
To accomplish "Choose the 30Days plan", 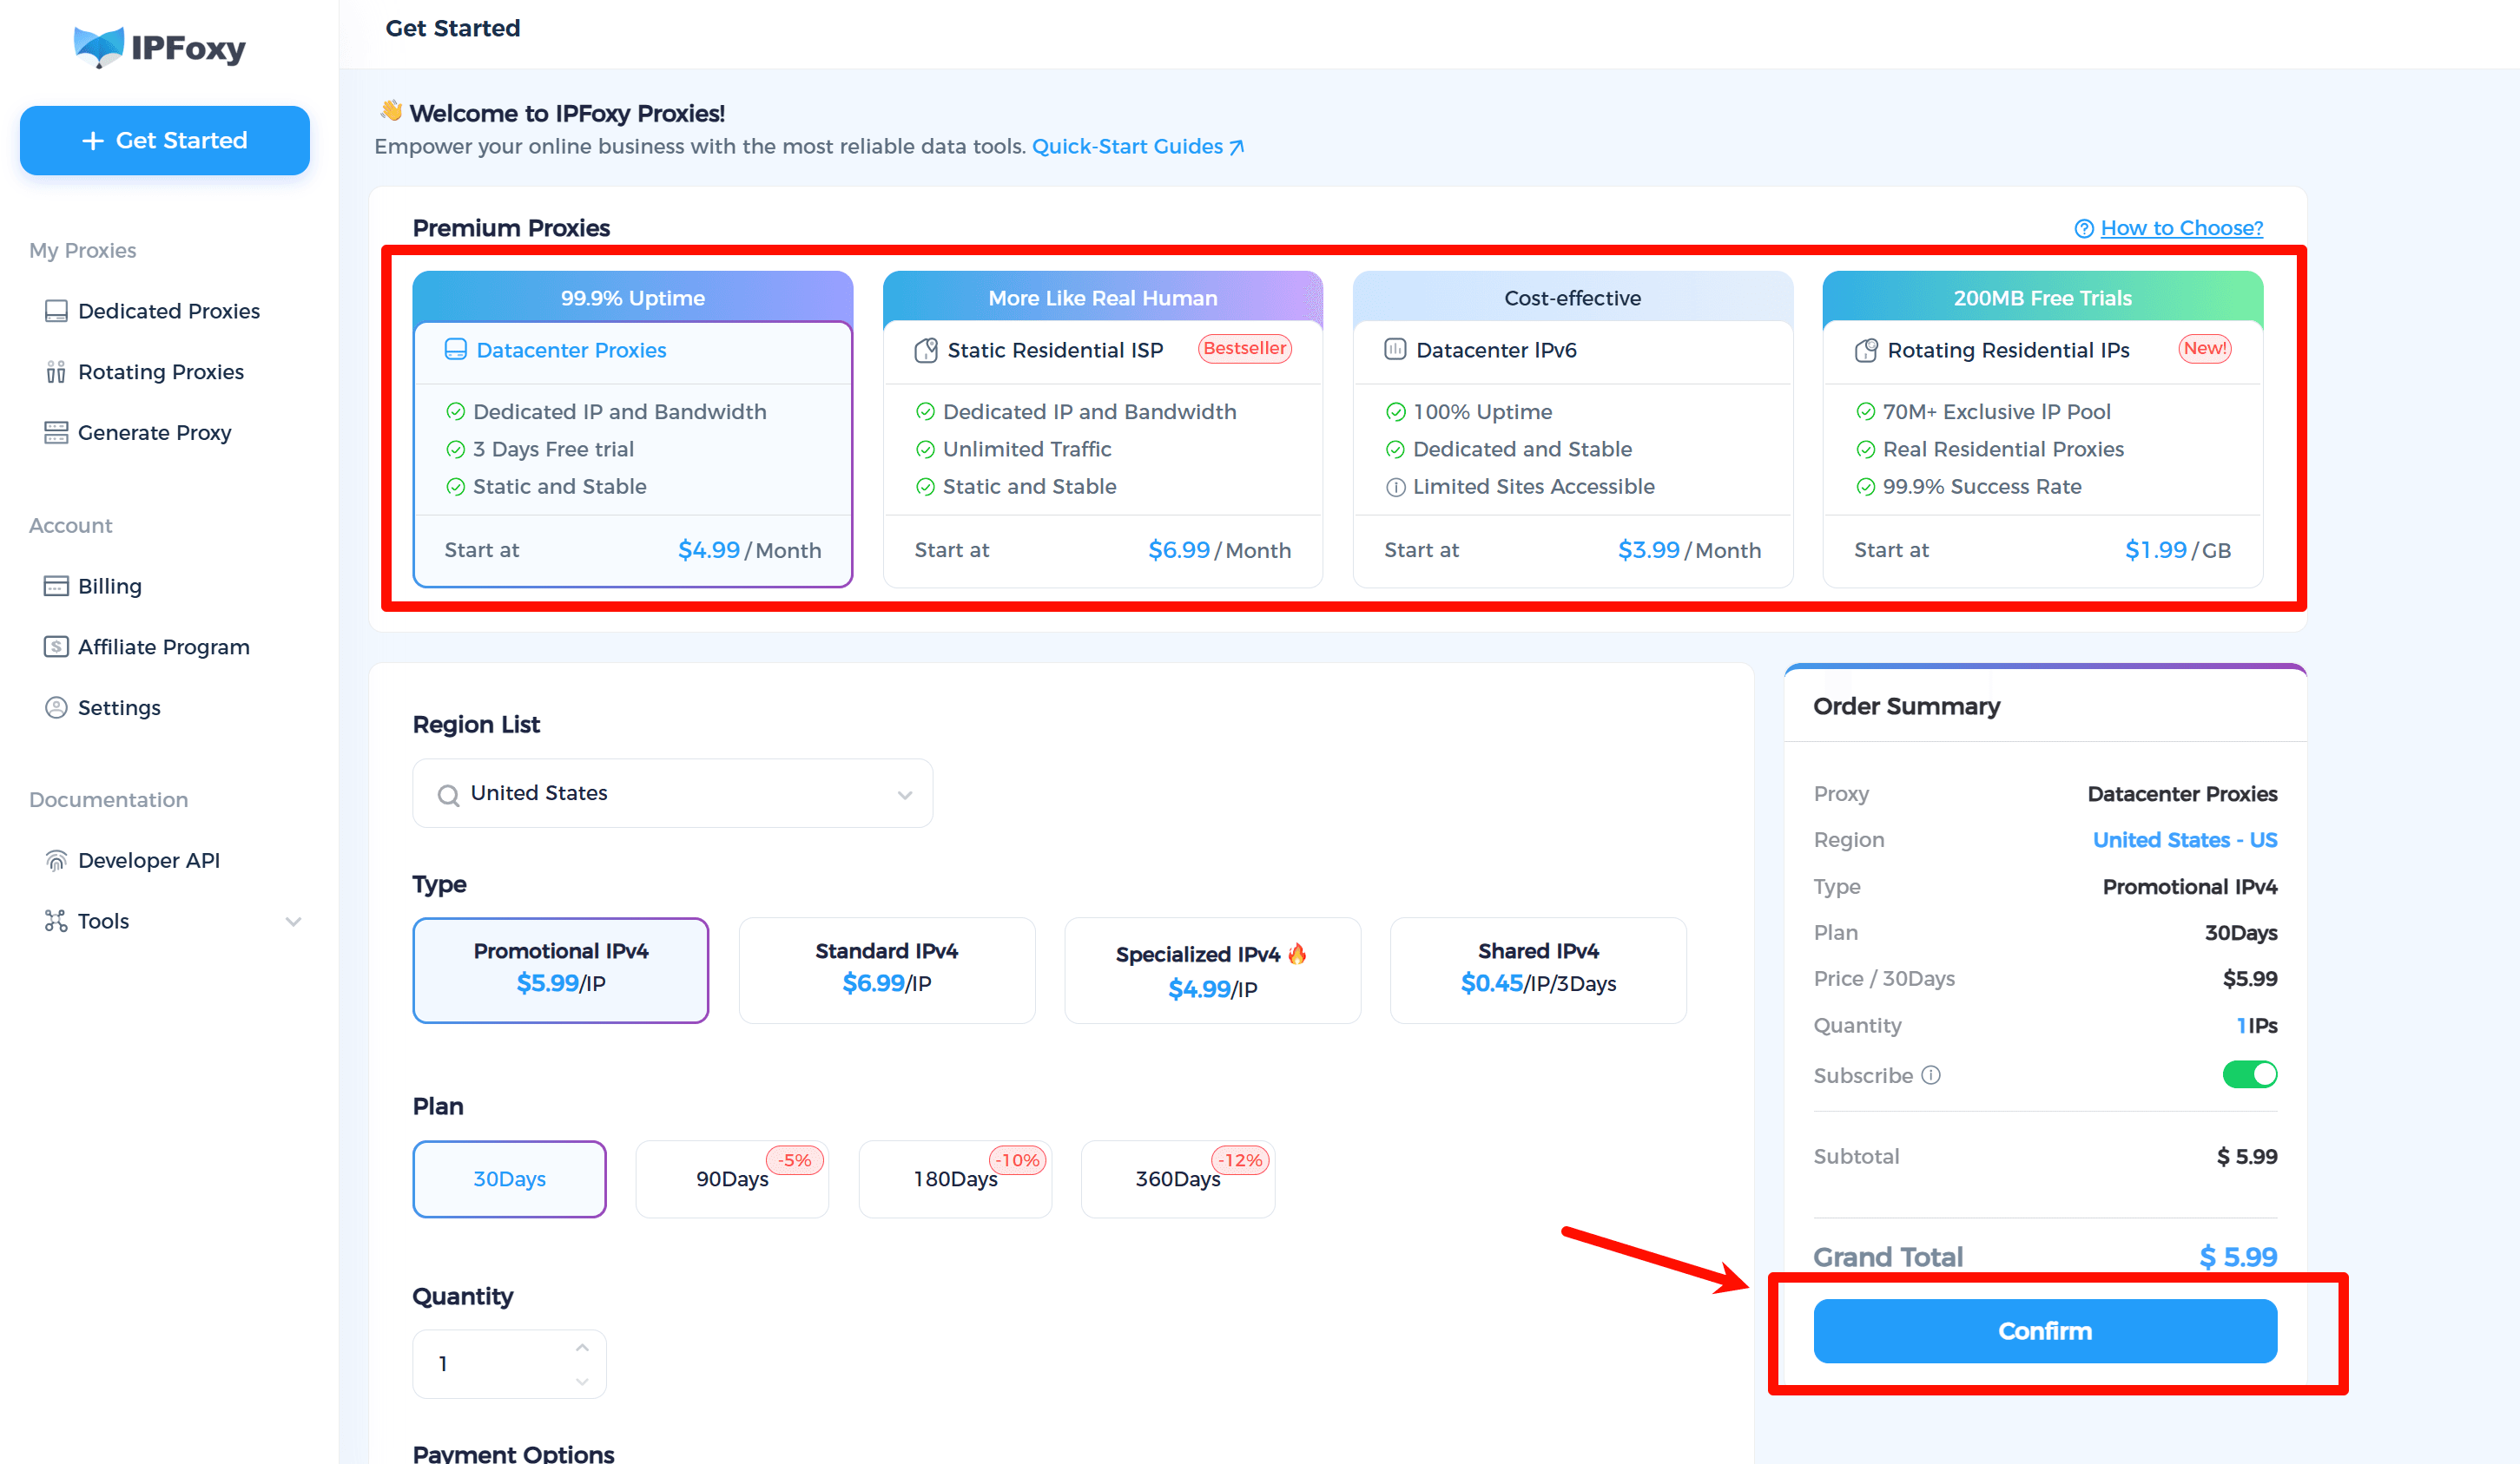I will [509, 1179].
